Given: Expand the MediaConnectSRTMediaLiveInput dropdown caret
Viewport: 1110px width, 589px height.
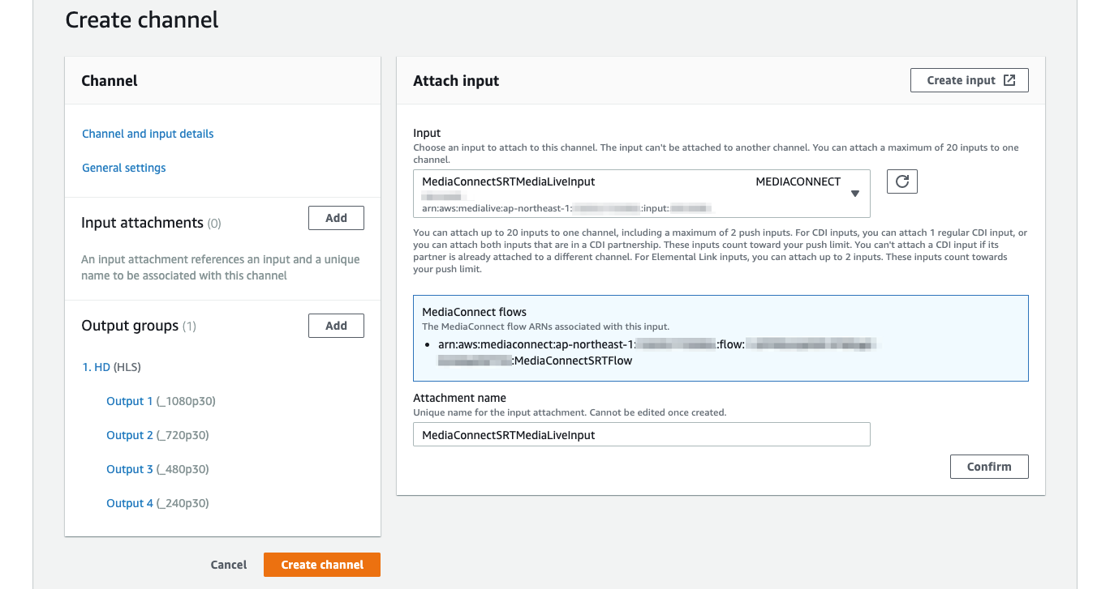Looking at the screenshot, I should tap(854, 194).
